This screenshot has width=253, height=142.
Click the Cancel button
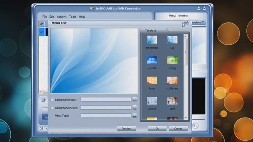click(x=178, y=129)
